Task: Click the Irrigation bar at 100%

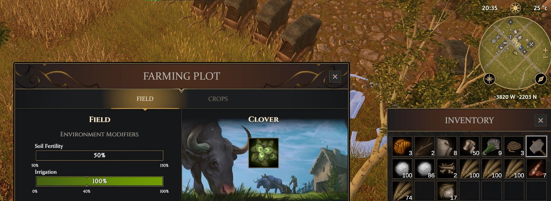Action: click(x=99, y=181)
